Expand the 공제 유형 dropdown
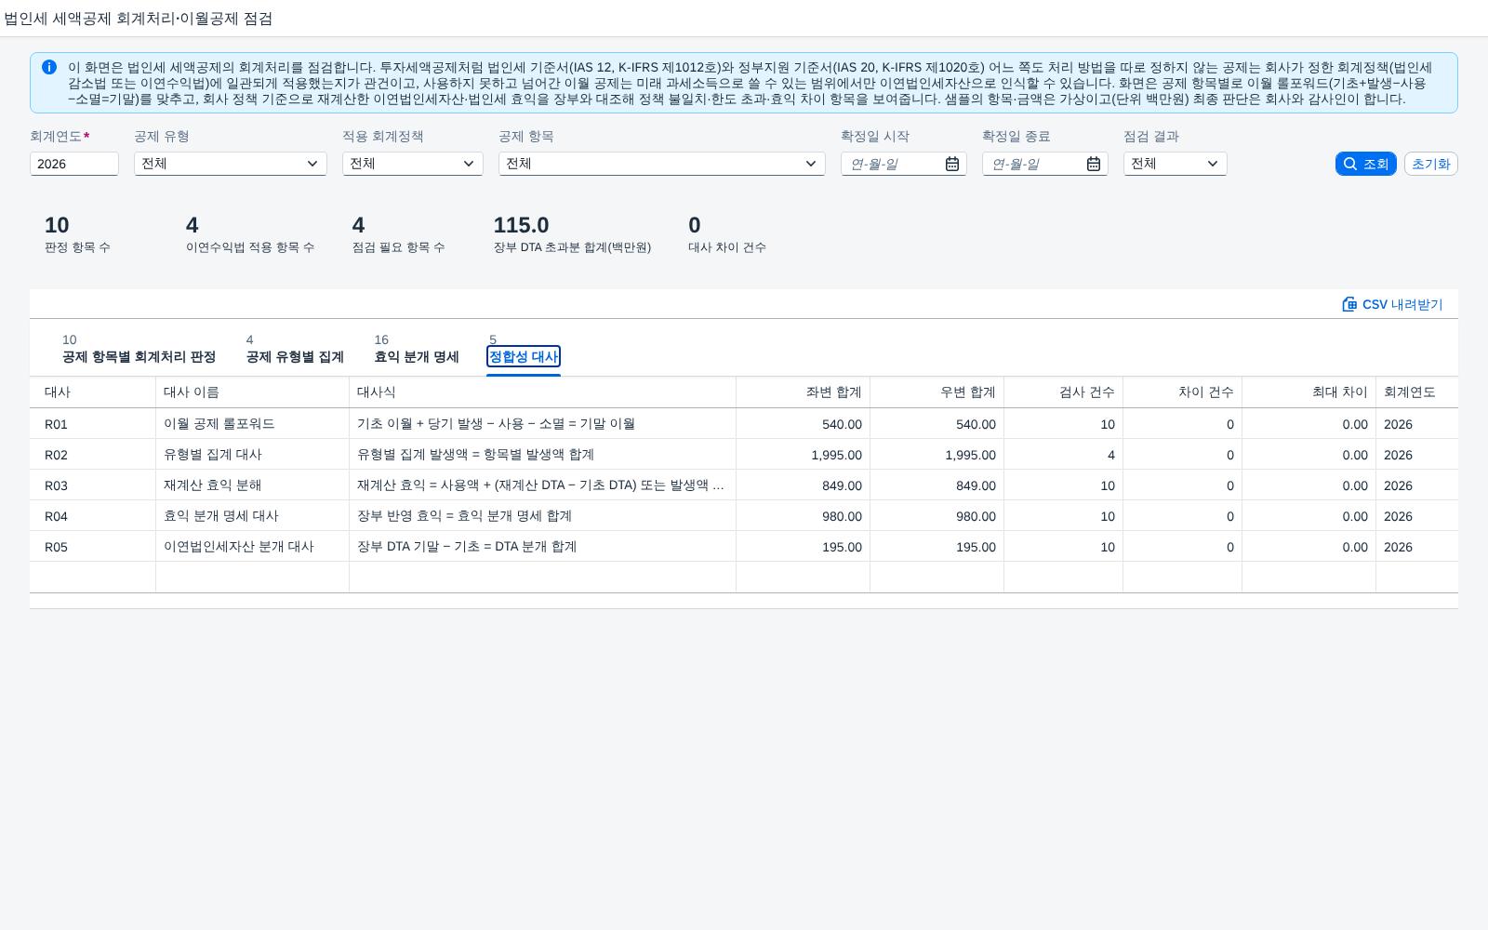 (x=312, y=164)
